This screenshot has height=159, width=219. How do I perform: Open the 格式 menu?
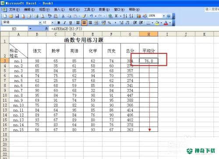(x=74, y=10)
